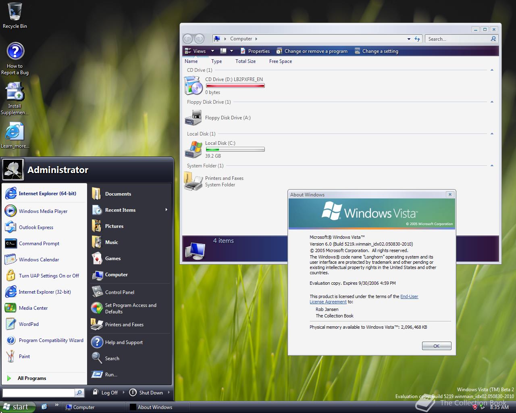
Task: Click the Local Disk (C:) usage bar
Action: (235, 149)
